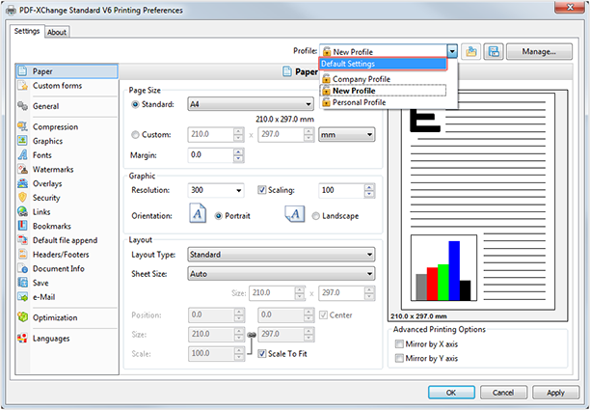Image resolution: width=590 pixels, height=410 pixels.
Task: Click the Links globe icon
Action: (22, 211)
